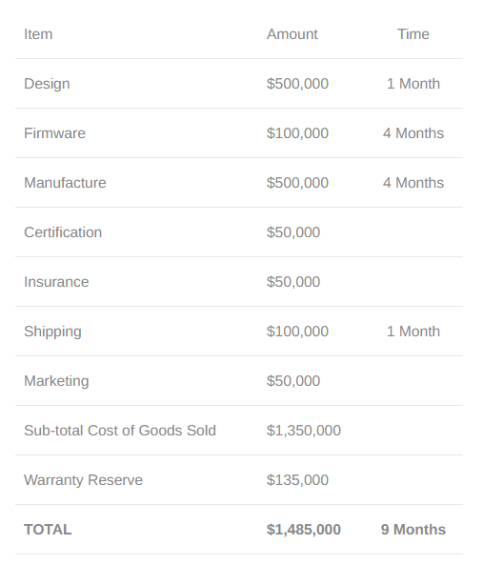Select the Manufacture $500,000 amount
Viewport: 483px width, 564px height.
[297, 183]
